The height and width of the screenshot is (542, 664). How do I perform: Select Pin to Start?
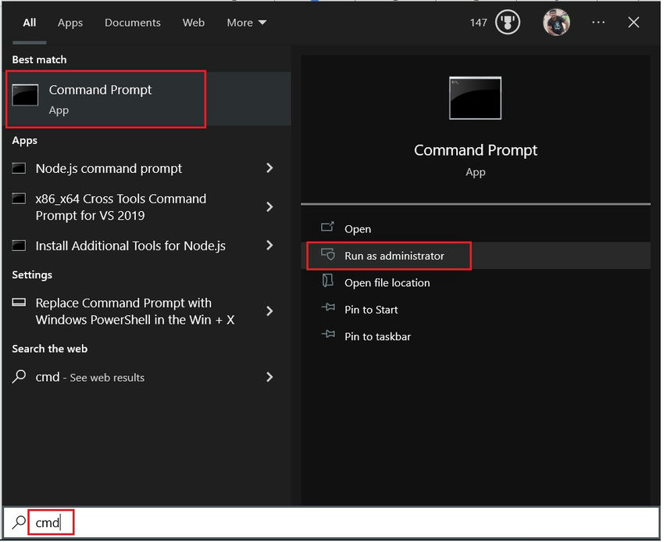[x=477, y=310]
